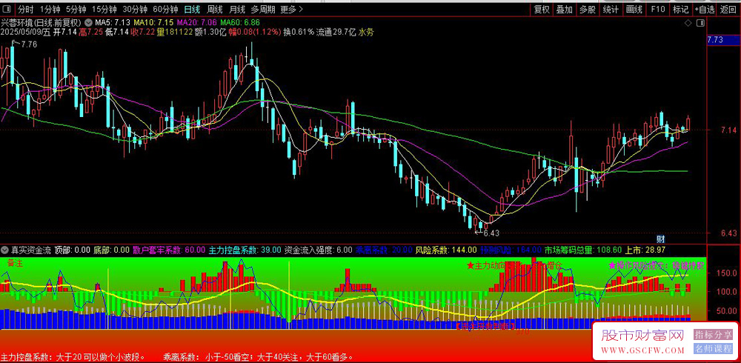
Task: Toggle the right side panel icon
Action: (x=700, y=23)
